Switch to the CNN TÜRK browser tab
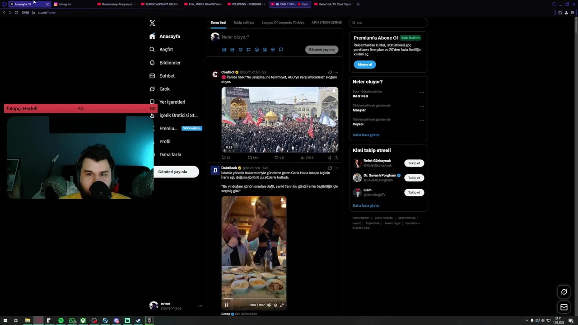Viewport: 578px width, 325px height. coord(289,4)
